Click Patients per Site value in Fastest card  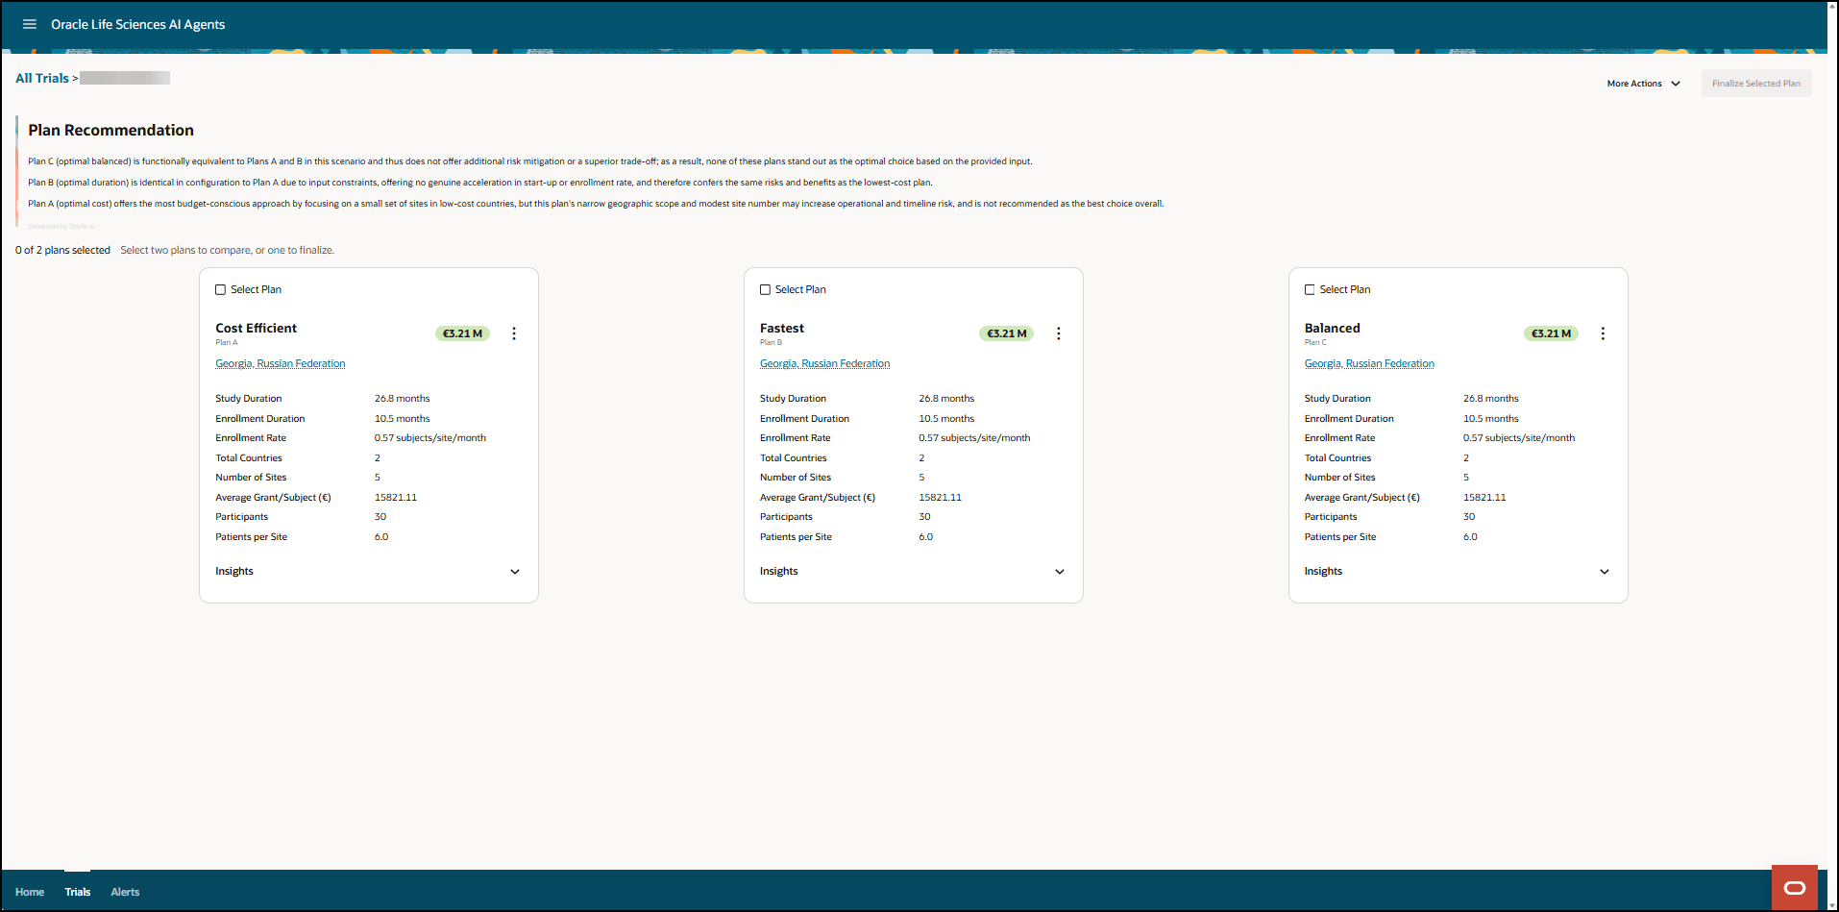click(x=925, y=536)
